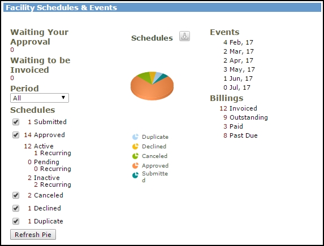View the 9 Outstanding billings entry
324x246 pixels.
pyautogui.click(x=245, y=117)
